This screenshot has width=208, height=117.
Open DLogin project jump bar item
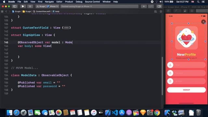[17, 12]
